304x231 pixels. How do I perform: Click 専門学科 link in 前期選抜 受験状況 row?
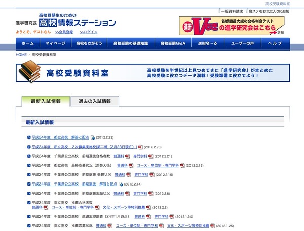coord(141,175)
